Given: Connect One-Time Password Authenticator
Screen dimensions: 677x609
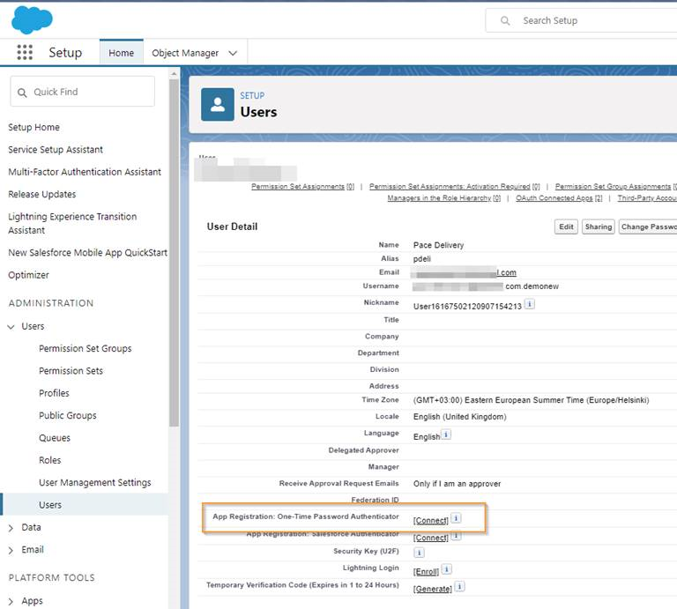Looking at the screenshot, I should (431, 521).
